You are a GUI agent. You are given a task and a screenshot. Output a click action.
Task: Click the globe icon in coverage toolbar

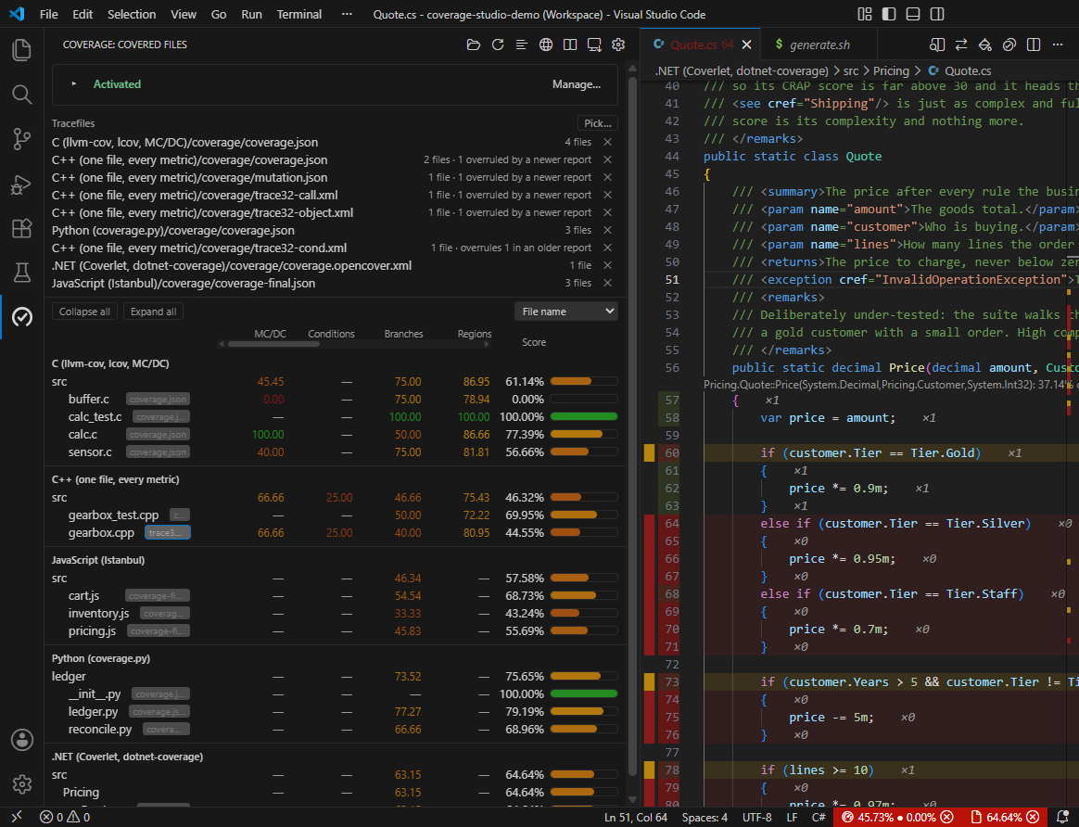click(x=546, y=45)
